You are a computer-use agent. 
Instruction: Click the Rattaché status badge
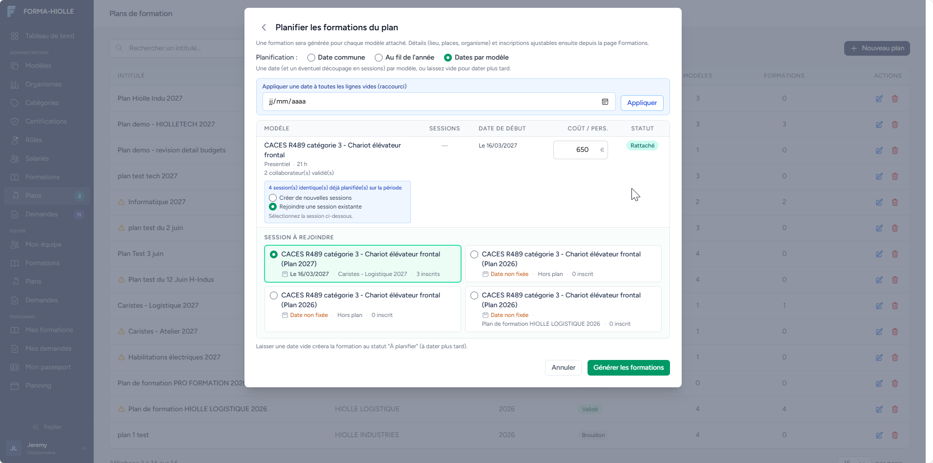(642, 146)
